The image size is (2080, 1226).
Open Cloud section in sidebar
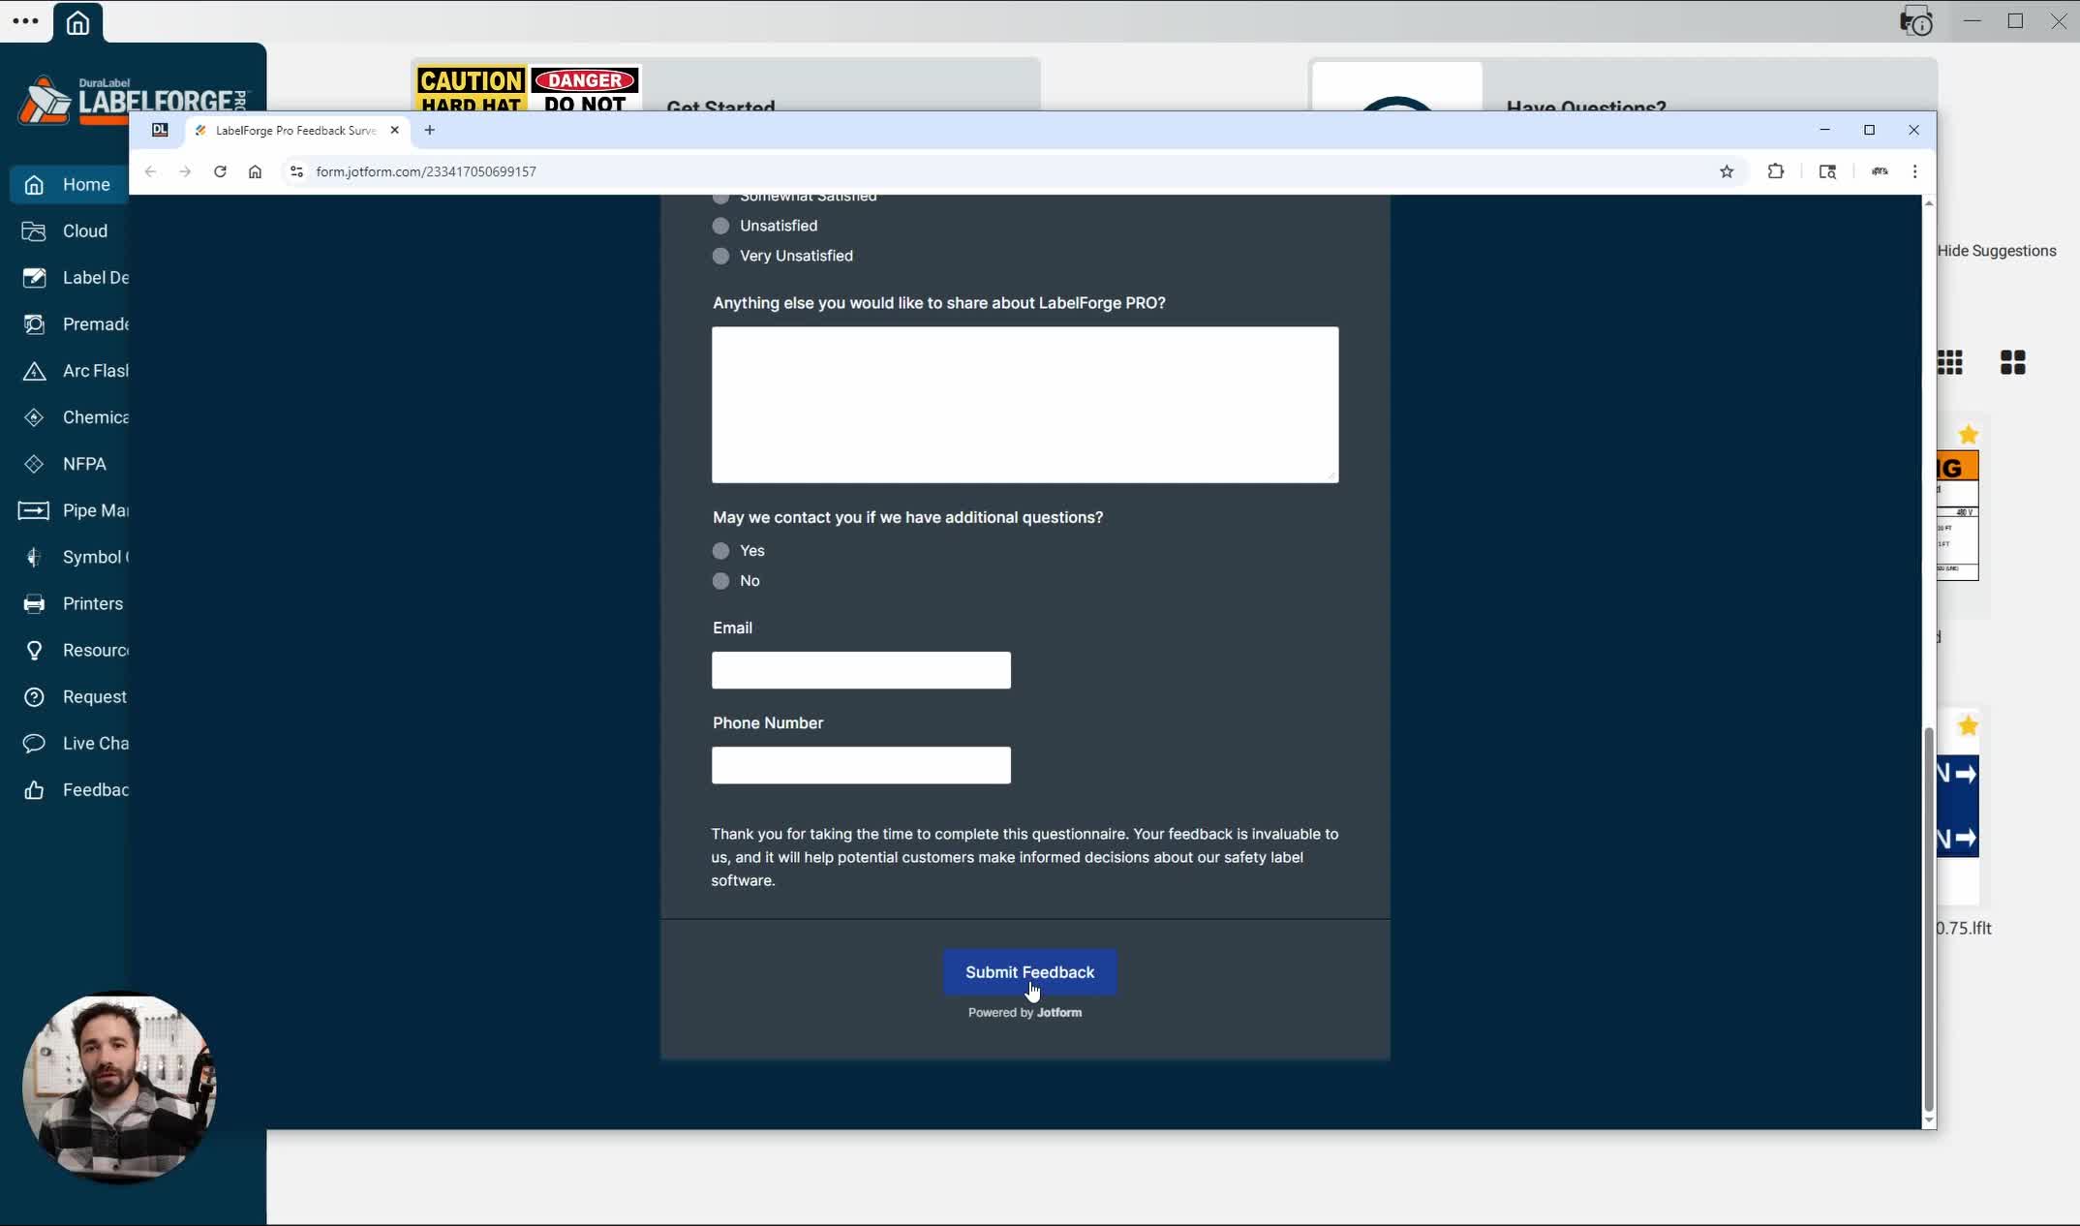[68, 231]
